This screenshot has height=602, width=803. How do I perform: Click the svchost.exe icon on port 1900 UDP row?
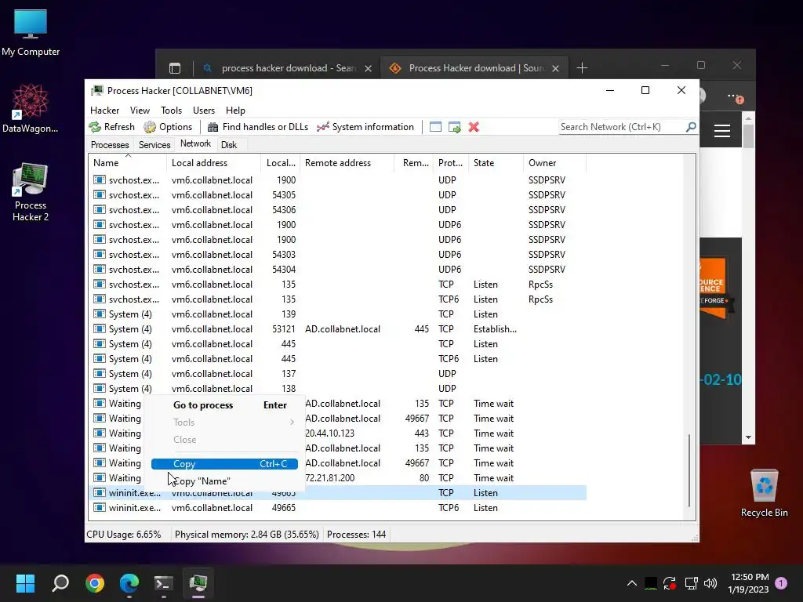[x=100, y=180]
